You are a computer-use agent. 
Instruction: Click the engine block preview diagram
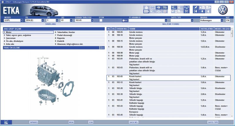click(54, 80)
